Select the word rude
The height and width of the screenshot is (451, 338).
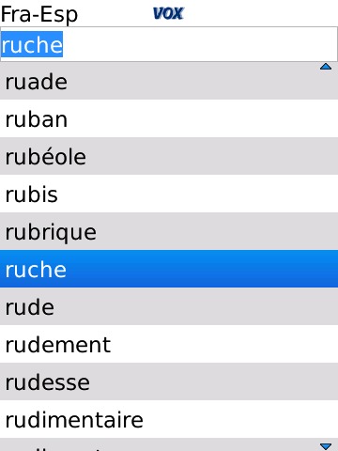pyautogui.click(x=169, y=306)
